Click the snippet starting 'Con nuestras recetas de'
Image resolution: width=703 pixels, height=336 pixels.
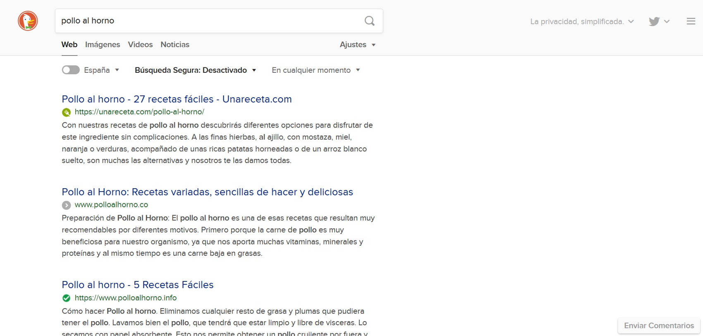point(218,143)
